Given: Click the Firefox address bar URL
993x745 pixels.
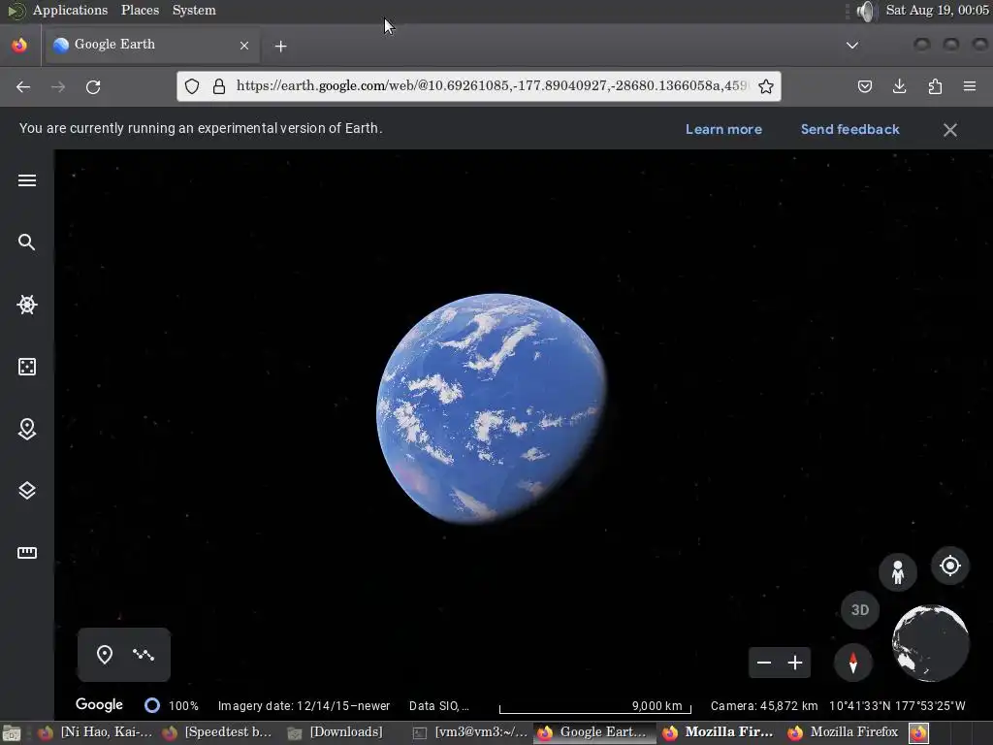Looking at the screenshot, I should point(492,85).
